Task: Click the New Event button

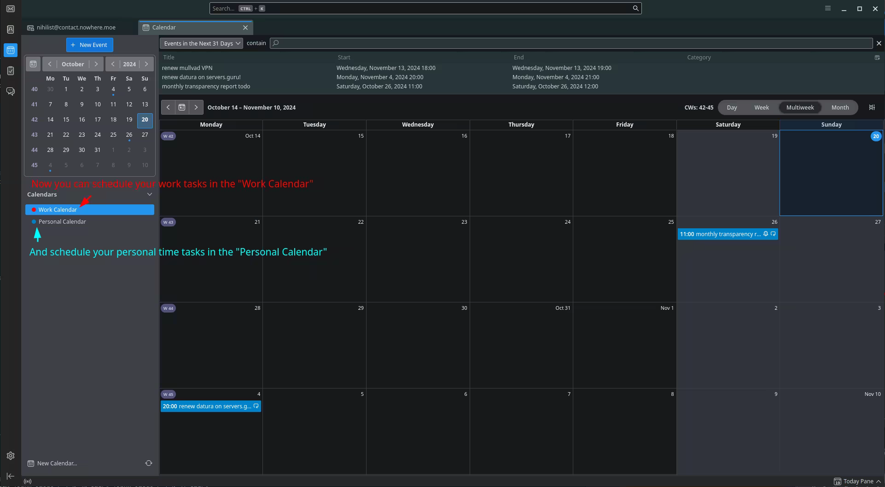Action: coord(89,45)
